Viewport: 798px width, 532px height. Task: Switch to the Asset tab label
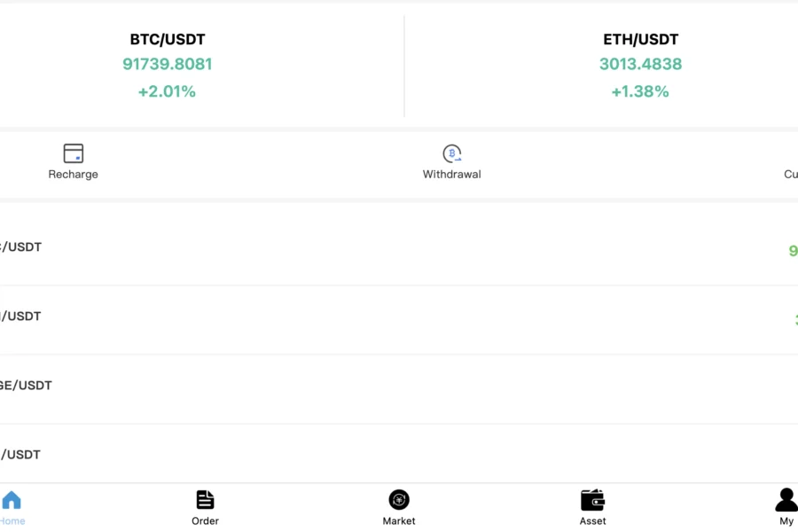point(592,520)
